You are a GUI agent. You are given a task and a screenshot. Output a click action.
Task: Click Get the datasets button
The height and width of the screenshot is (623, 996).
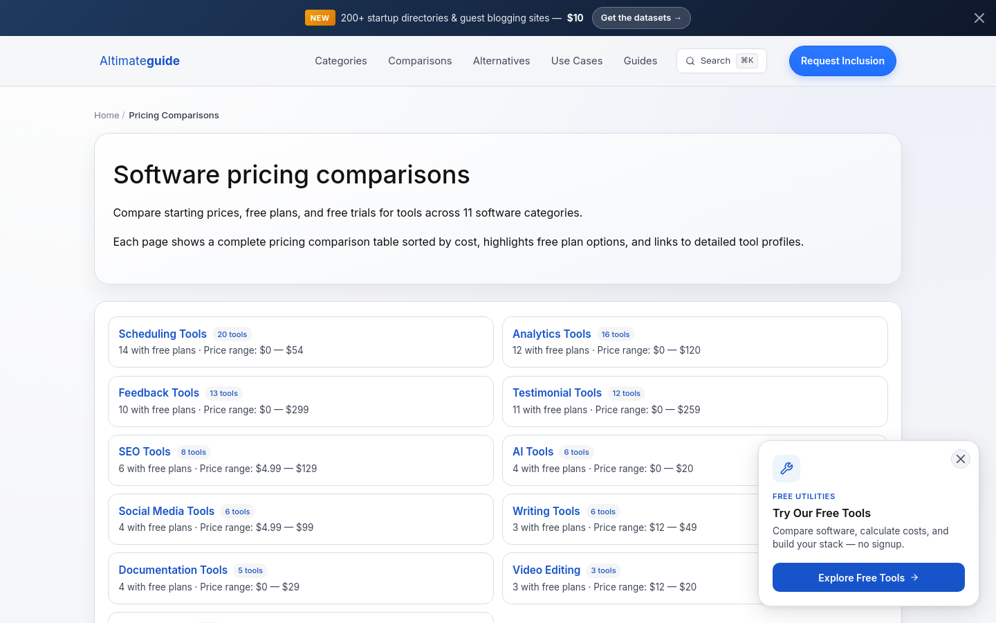641,18
